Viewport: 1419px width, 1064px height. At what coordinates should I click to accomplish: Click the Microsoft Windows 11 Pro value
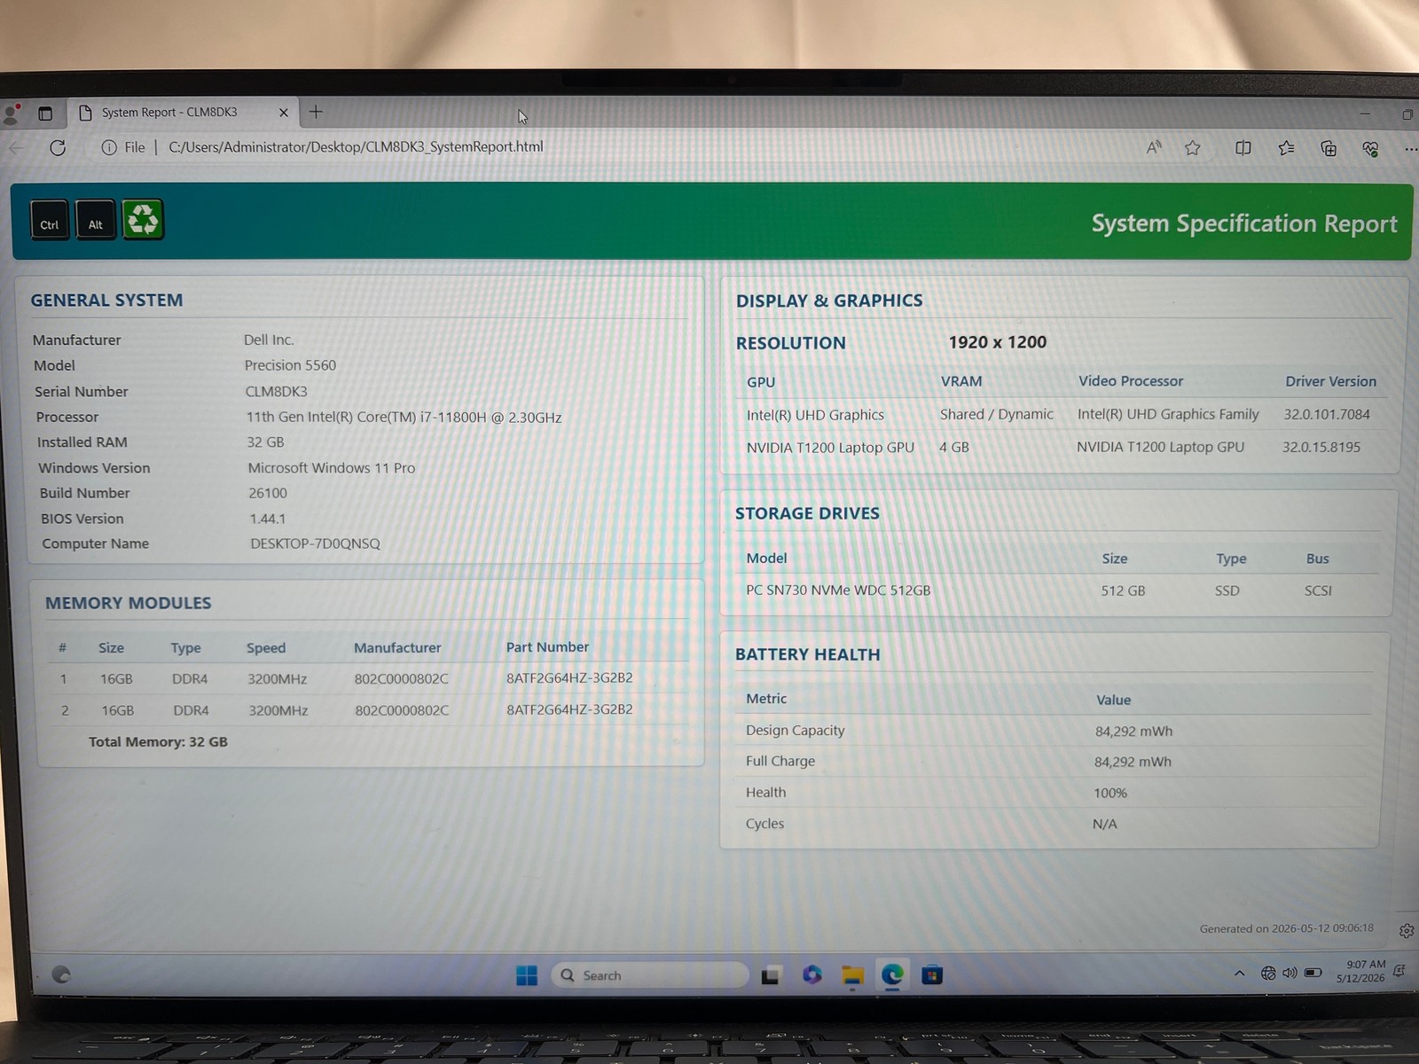(x=332, y=467)
